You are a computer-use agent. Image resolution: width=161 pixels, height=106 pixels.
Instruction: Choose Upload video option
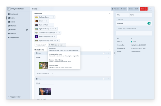(64, 66)
